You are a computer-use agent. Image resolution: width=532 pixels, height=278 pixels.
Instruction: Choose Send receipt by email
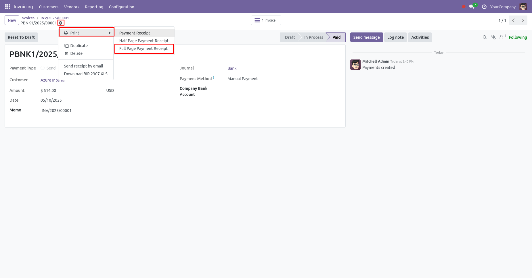tap(86, 66)
